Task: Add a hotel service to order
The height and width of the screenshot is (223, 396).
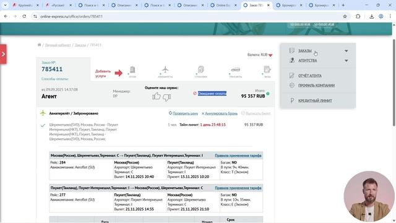Action: click(x=132, y=72)
